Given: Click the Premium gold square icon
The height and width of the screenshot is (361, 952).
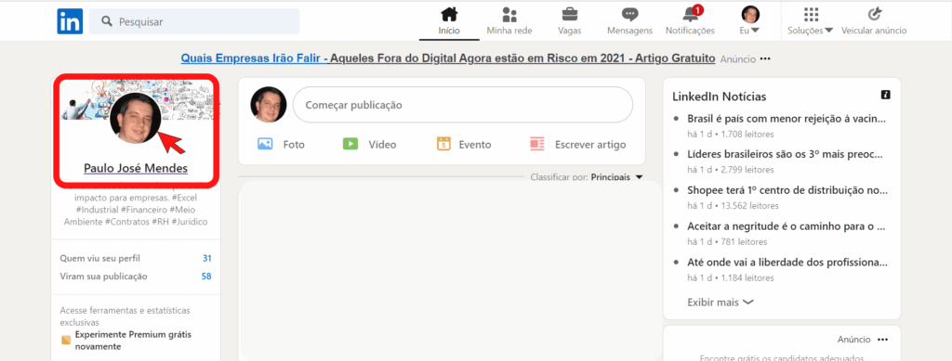Looking at the screenshot, I should coord(66,340).
